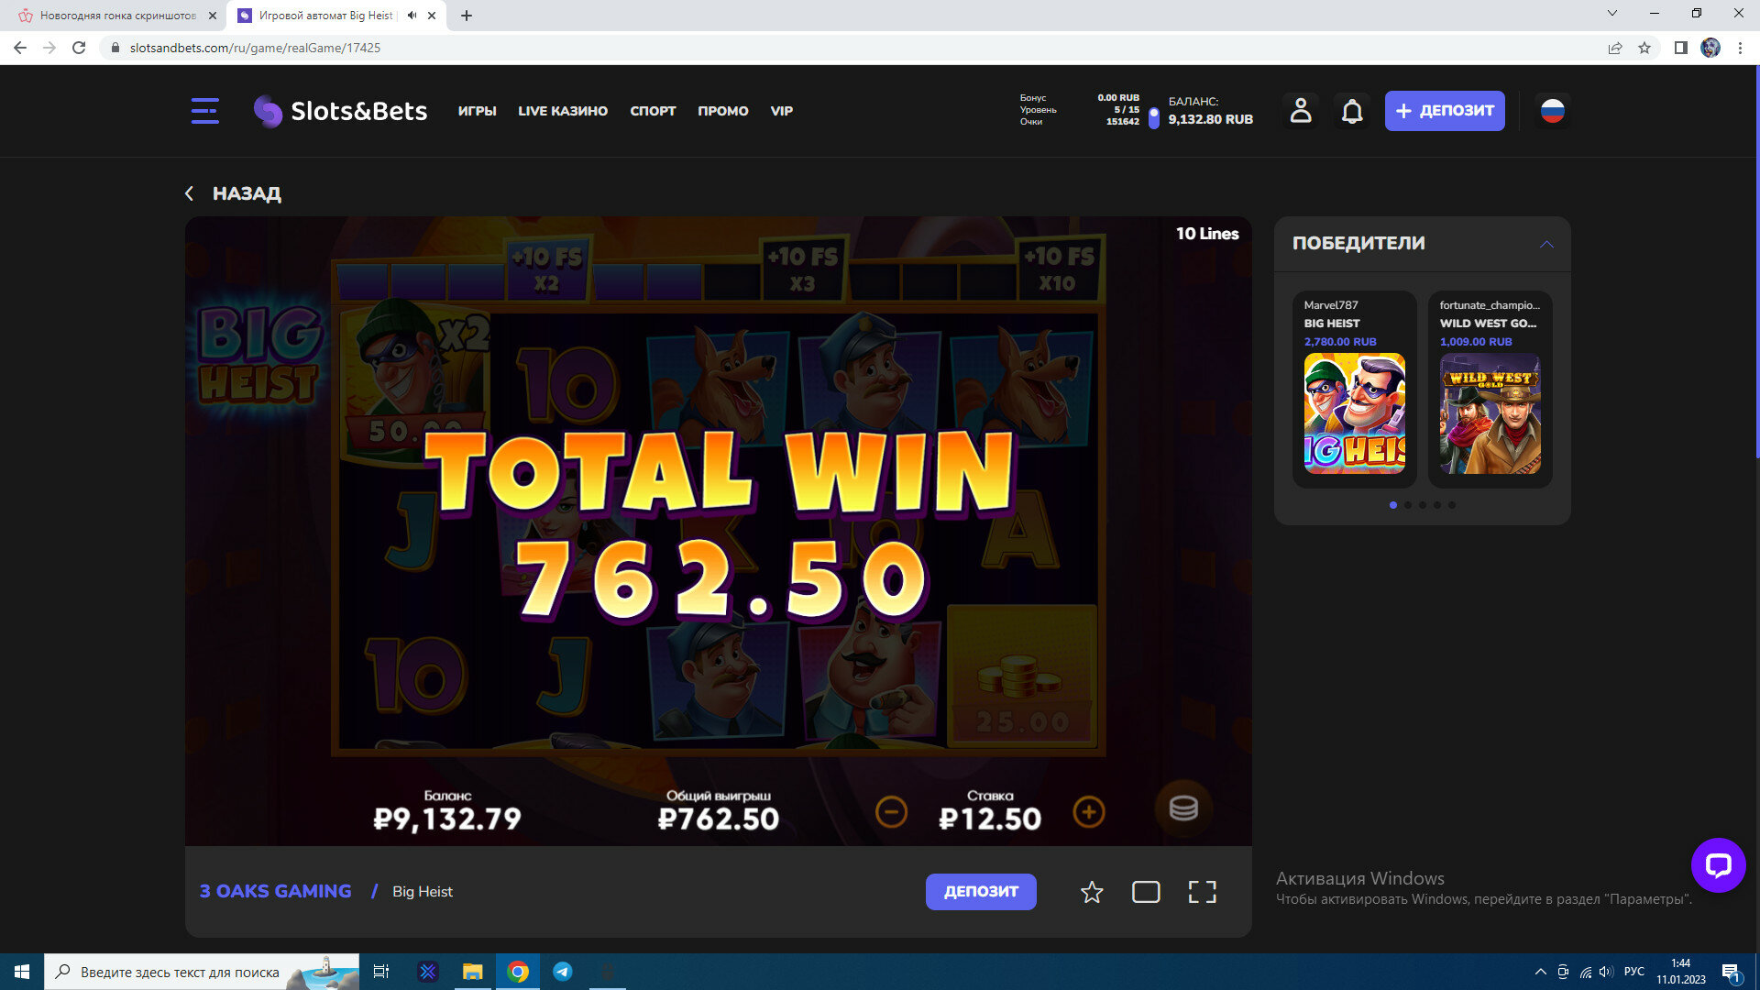1760x990 pixels.
Task: Decrease the bet with minus button
Action: (x=891, y=812)
